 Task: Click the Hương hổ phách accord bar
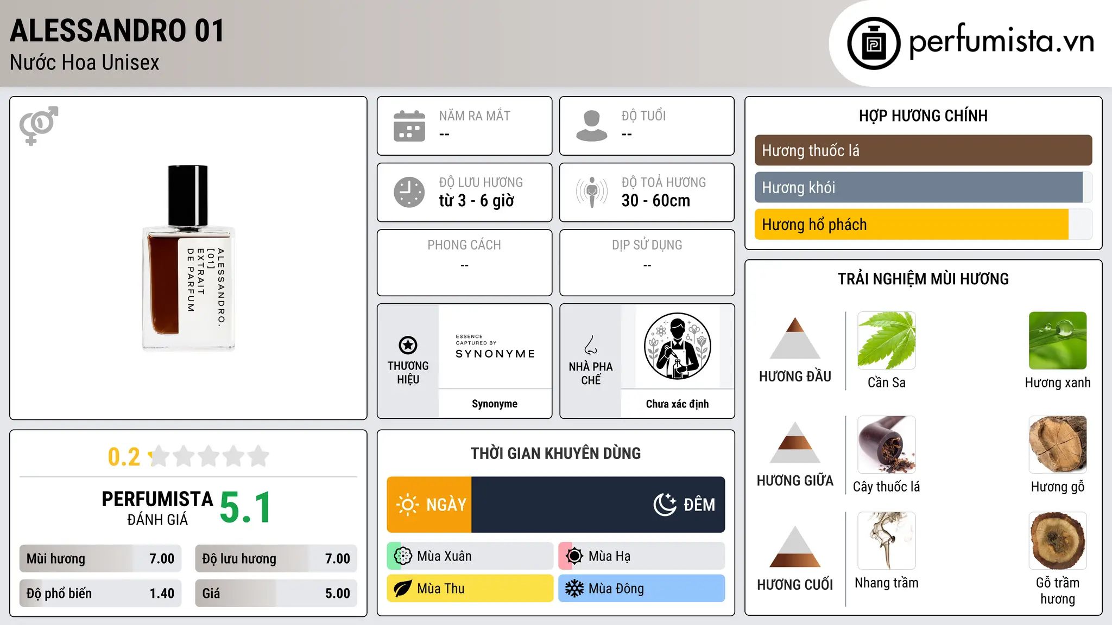(923, 225)
